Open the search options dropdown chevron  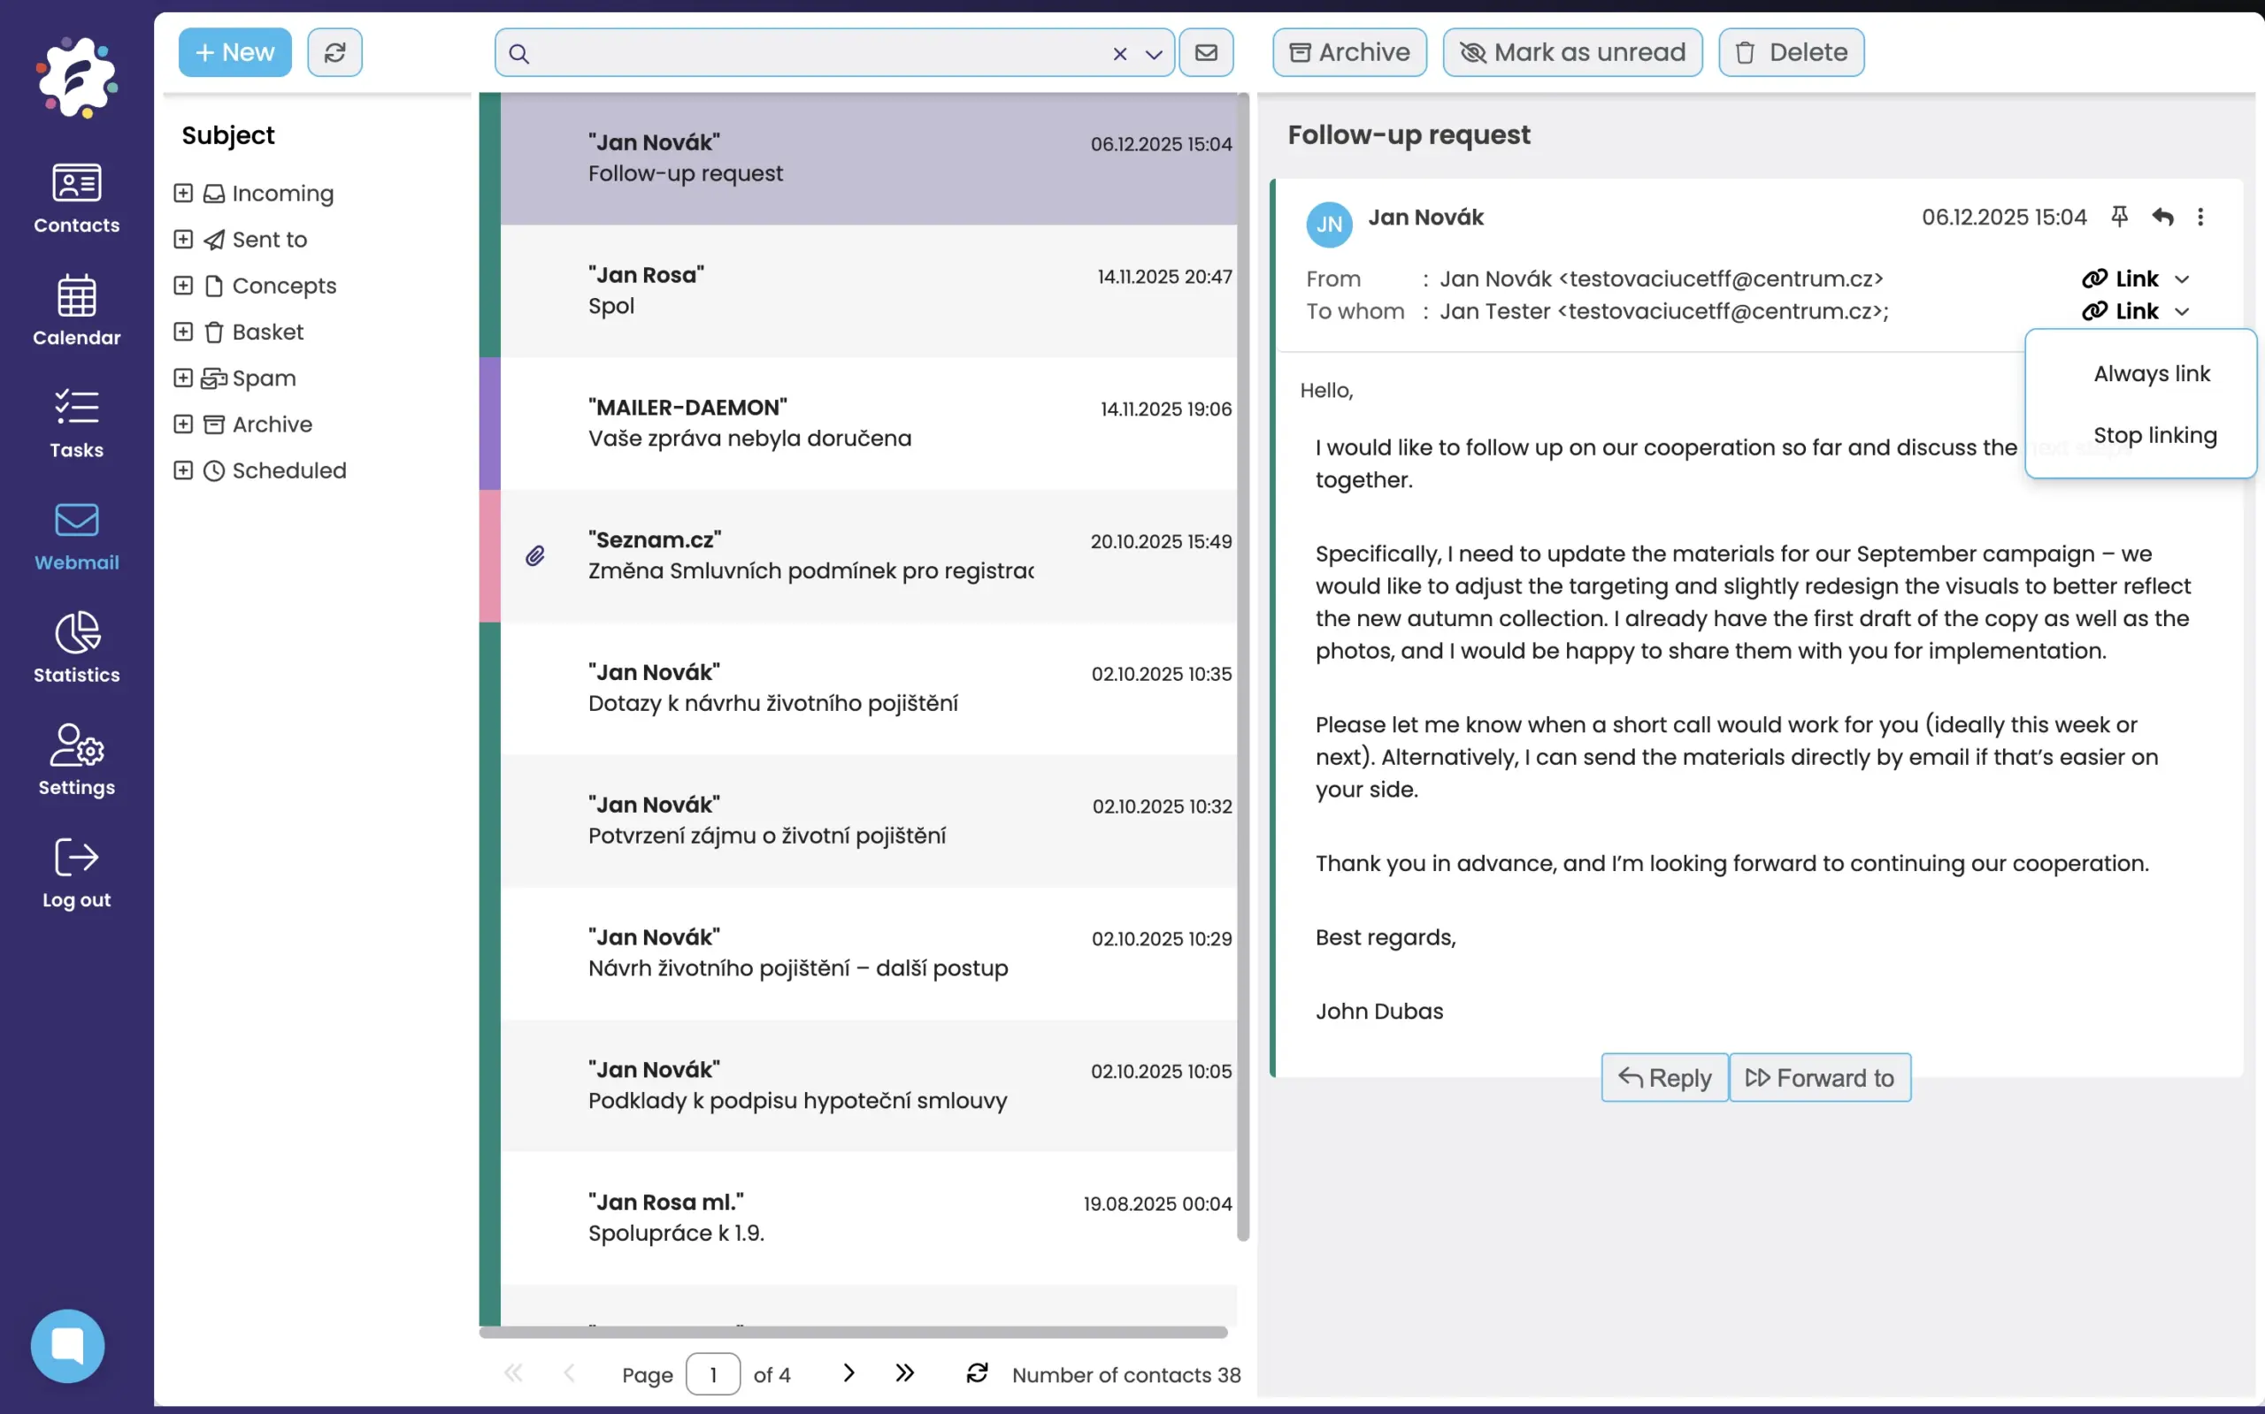(x=1154, y=54)
